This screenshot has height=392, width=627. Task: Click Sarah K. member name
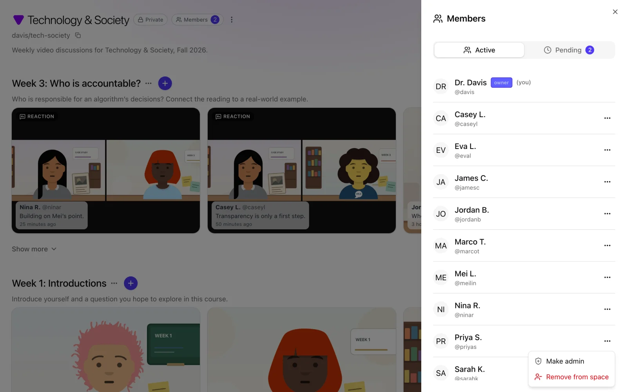click(x=469, y=369)
